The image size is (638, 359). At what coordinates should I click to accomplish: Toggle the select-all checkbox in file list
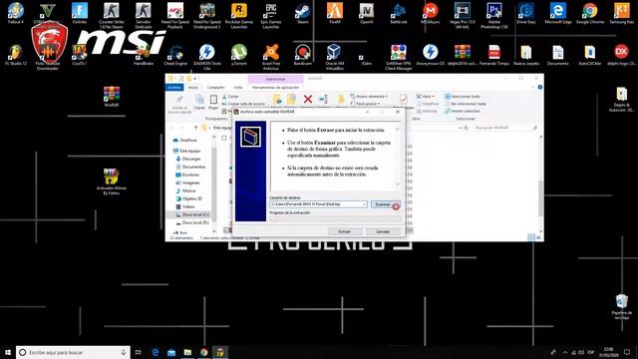pos(224,138)
